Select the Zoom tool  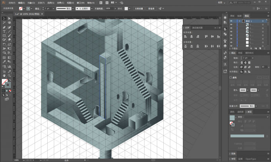(x=9, y=76)
